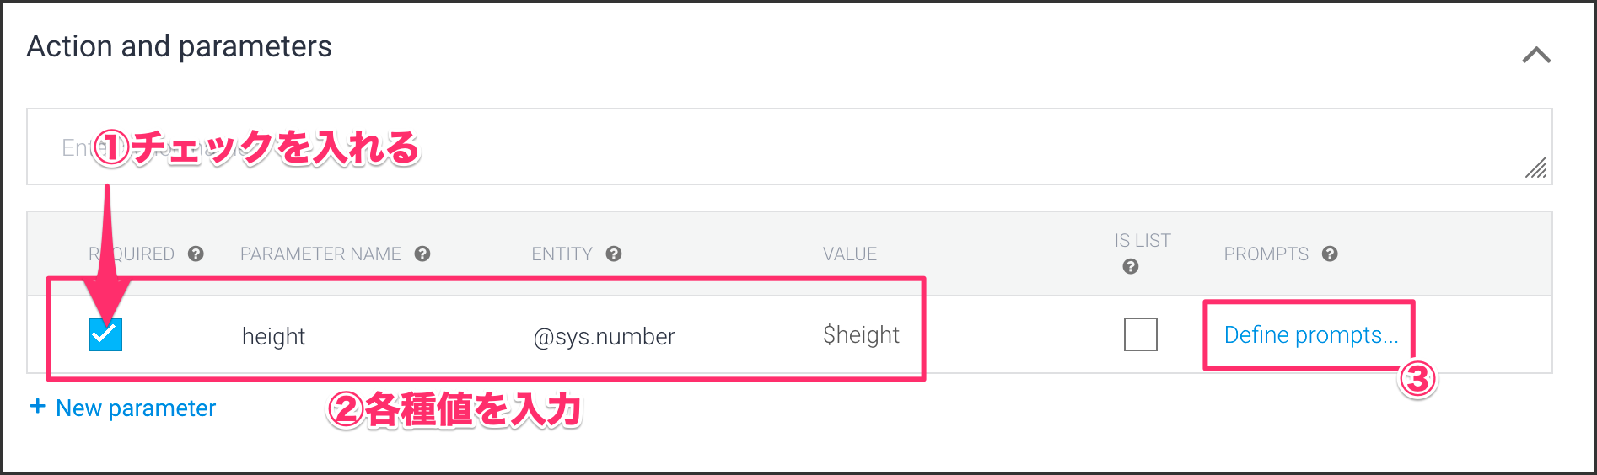Click the Action and parameters heading
Image resolution: width=1597 pixels, height=475 pixels.
point(180,46)
